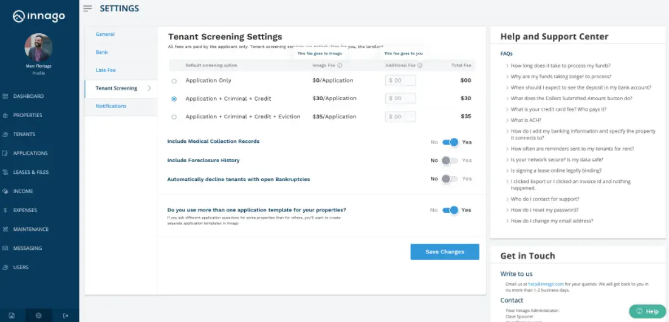The image size is (669, 322).
Task: Click the Income icon in sidebar
Action: coord(5,191)
